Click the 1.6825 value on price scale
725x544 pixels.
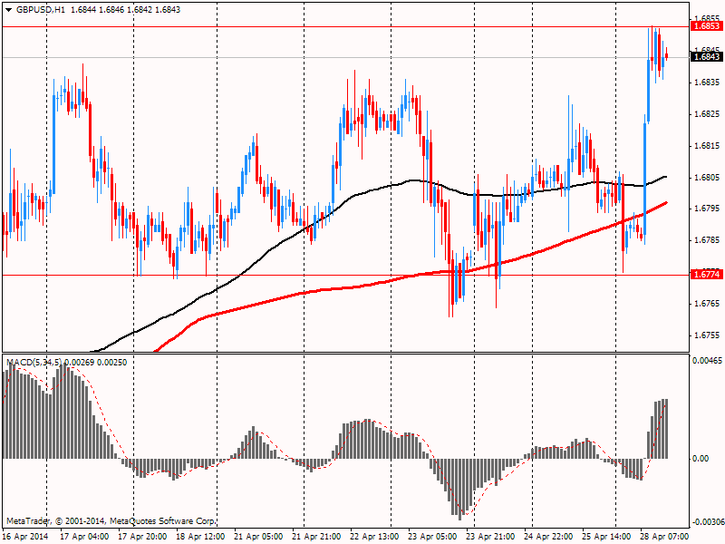coord(707,114)
